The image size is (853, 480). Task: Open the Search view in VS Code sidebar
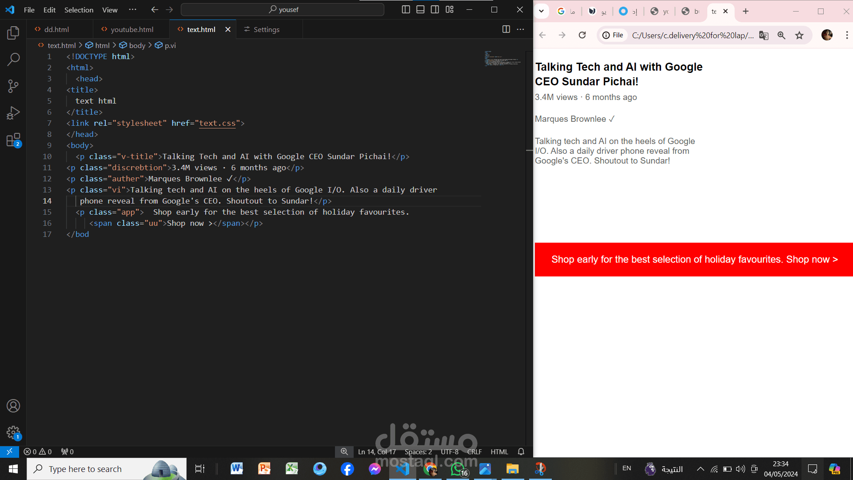pyautogui.click(x=13, y=59)
